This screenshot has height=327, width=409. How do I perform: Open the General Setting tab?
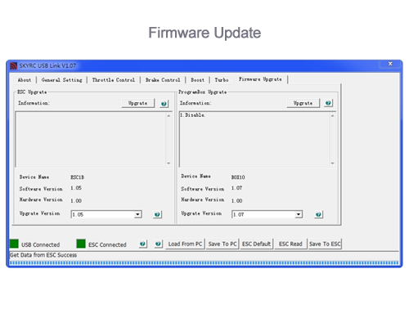point(61,80)
